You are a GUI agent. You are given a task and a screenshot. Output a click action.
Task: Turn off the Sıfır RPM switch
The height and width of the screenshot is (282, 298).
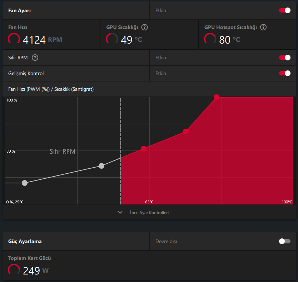click(285, 58)
